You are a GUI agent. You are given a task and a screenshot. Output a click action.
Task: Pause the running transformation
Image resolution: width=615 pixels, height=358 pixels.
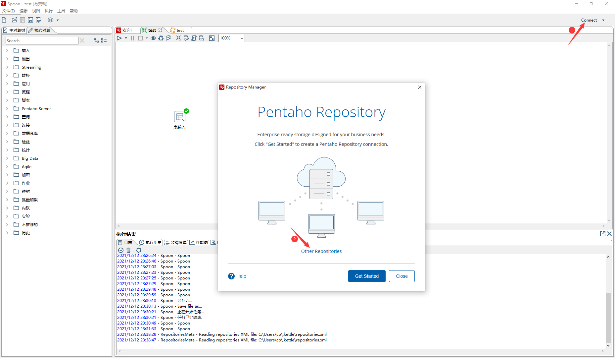(132, 38)
